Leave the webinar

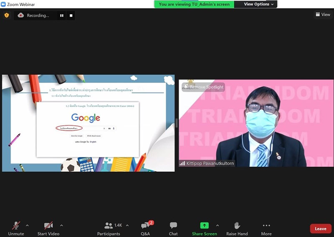pyautogui.click(x=321, y=229)
